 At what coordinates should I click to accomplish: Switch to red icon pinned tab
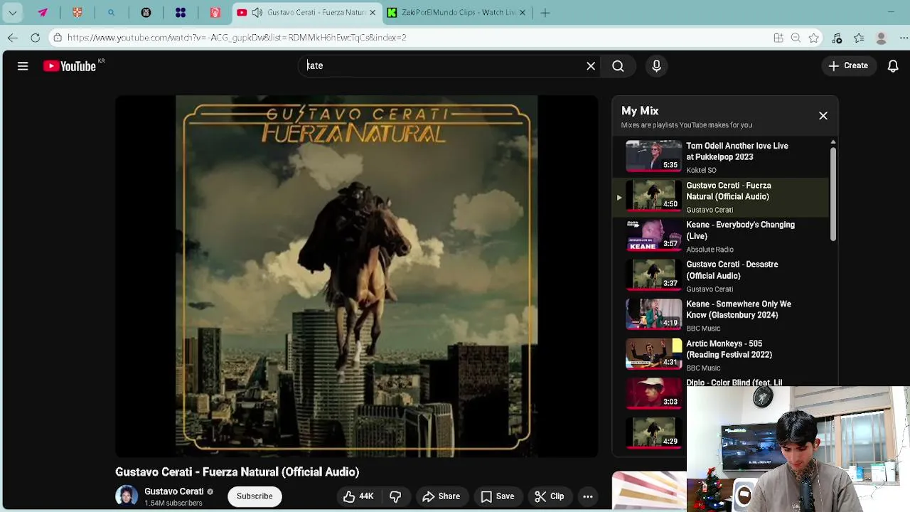(x=215, y=13)
